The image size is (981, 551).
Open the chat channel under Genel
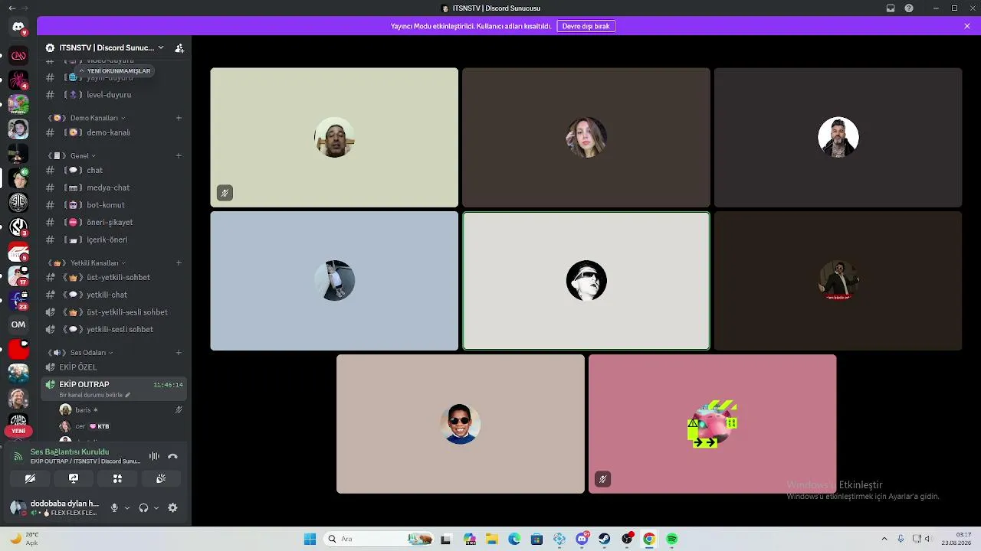(113, 170)
